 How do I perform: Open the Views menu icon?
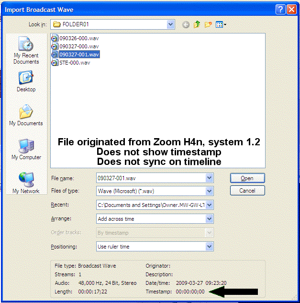[221, 24]
